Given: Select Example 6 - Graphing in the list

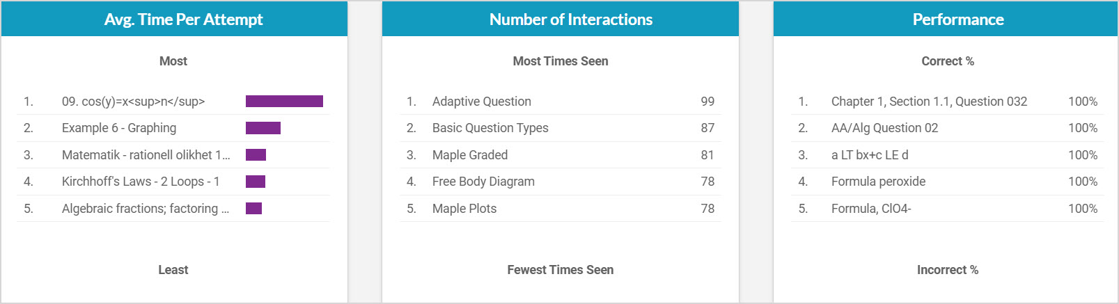Looking at the screenshot, I should [x=119, y=128].
